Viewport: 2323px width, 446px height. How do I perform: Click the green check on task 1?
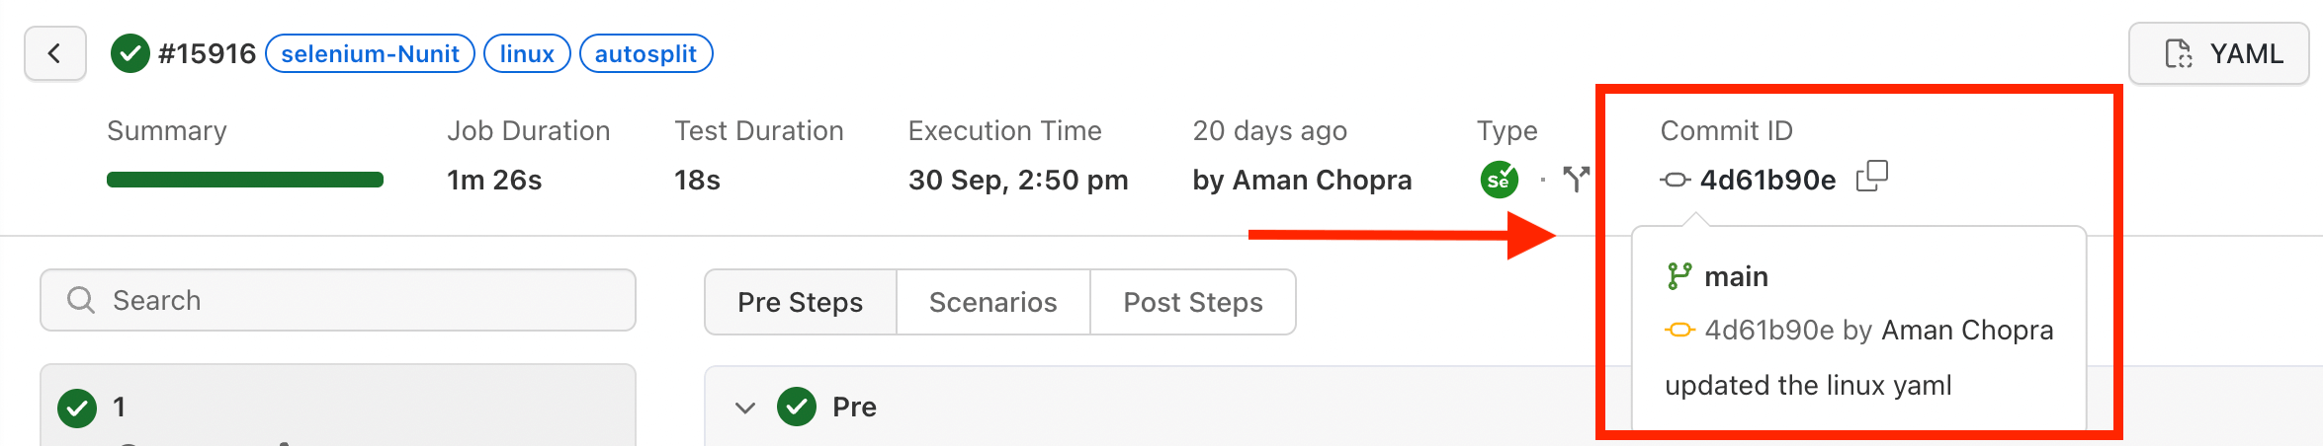tap(77, 408)
